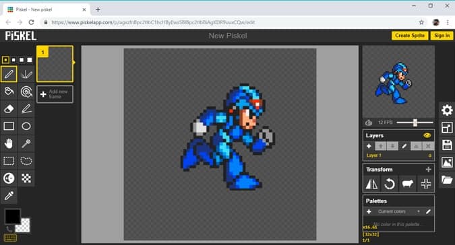Open a new browser tab
Screen dimensions: 455x245
(x=98, y=9)
